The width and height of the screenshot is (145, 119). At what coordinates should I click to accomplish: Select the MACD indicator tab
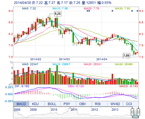(21, 104)
